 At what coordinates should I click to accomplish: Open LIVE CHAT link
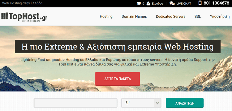click(x=184, y=3)
